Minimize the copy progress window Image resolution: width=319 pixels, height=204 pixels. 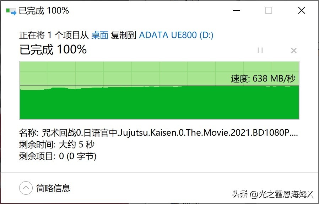click(236, 11)
